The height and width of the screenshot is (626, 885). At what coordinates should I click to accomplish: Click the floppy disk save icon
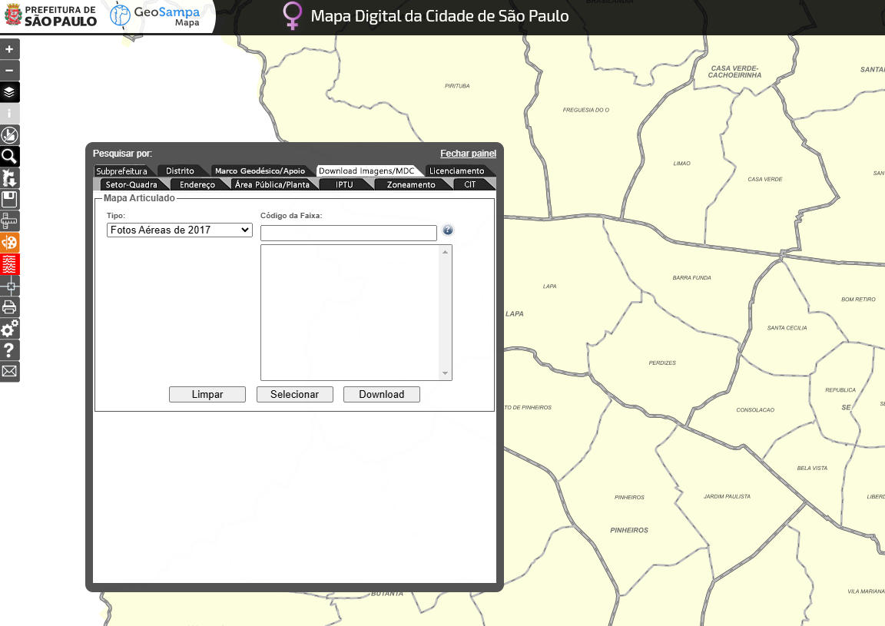point(9,199)
